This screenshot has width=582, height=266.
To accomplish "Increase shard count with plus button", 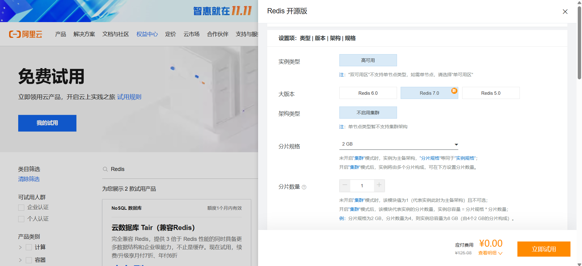I will tap(379, 186).
